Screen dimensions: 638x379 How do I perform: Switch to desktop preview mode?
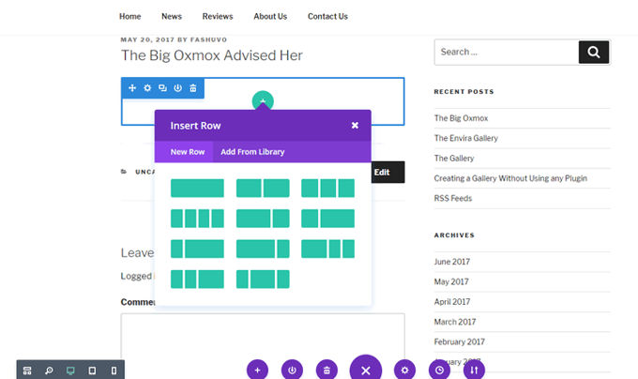pyautogui.click(x=70, y=371)
